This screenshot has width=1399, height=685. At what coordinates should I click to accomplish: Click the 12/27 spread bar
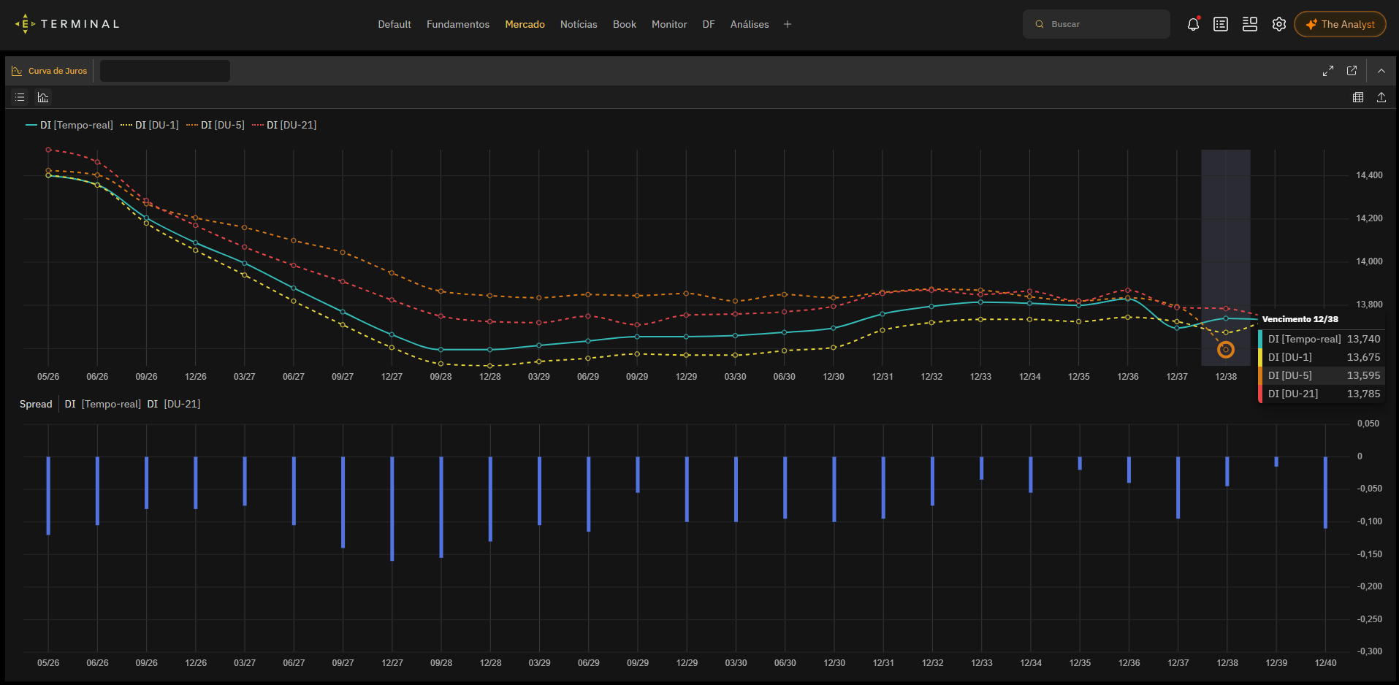point(392,509)
